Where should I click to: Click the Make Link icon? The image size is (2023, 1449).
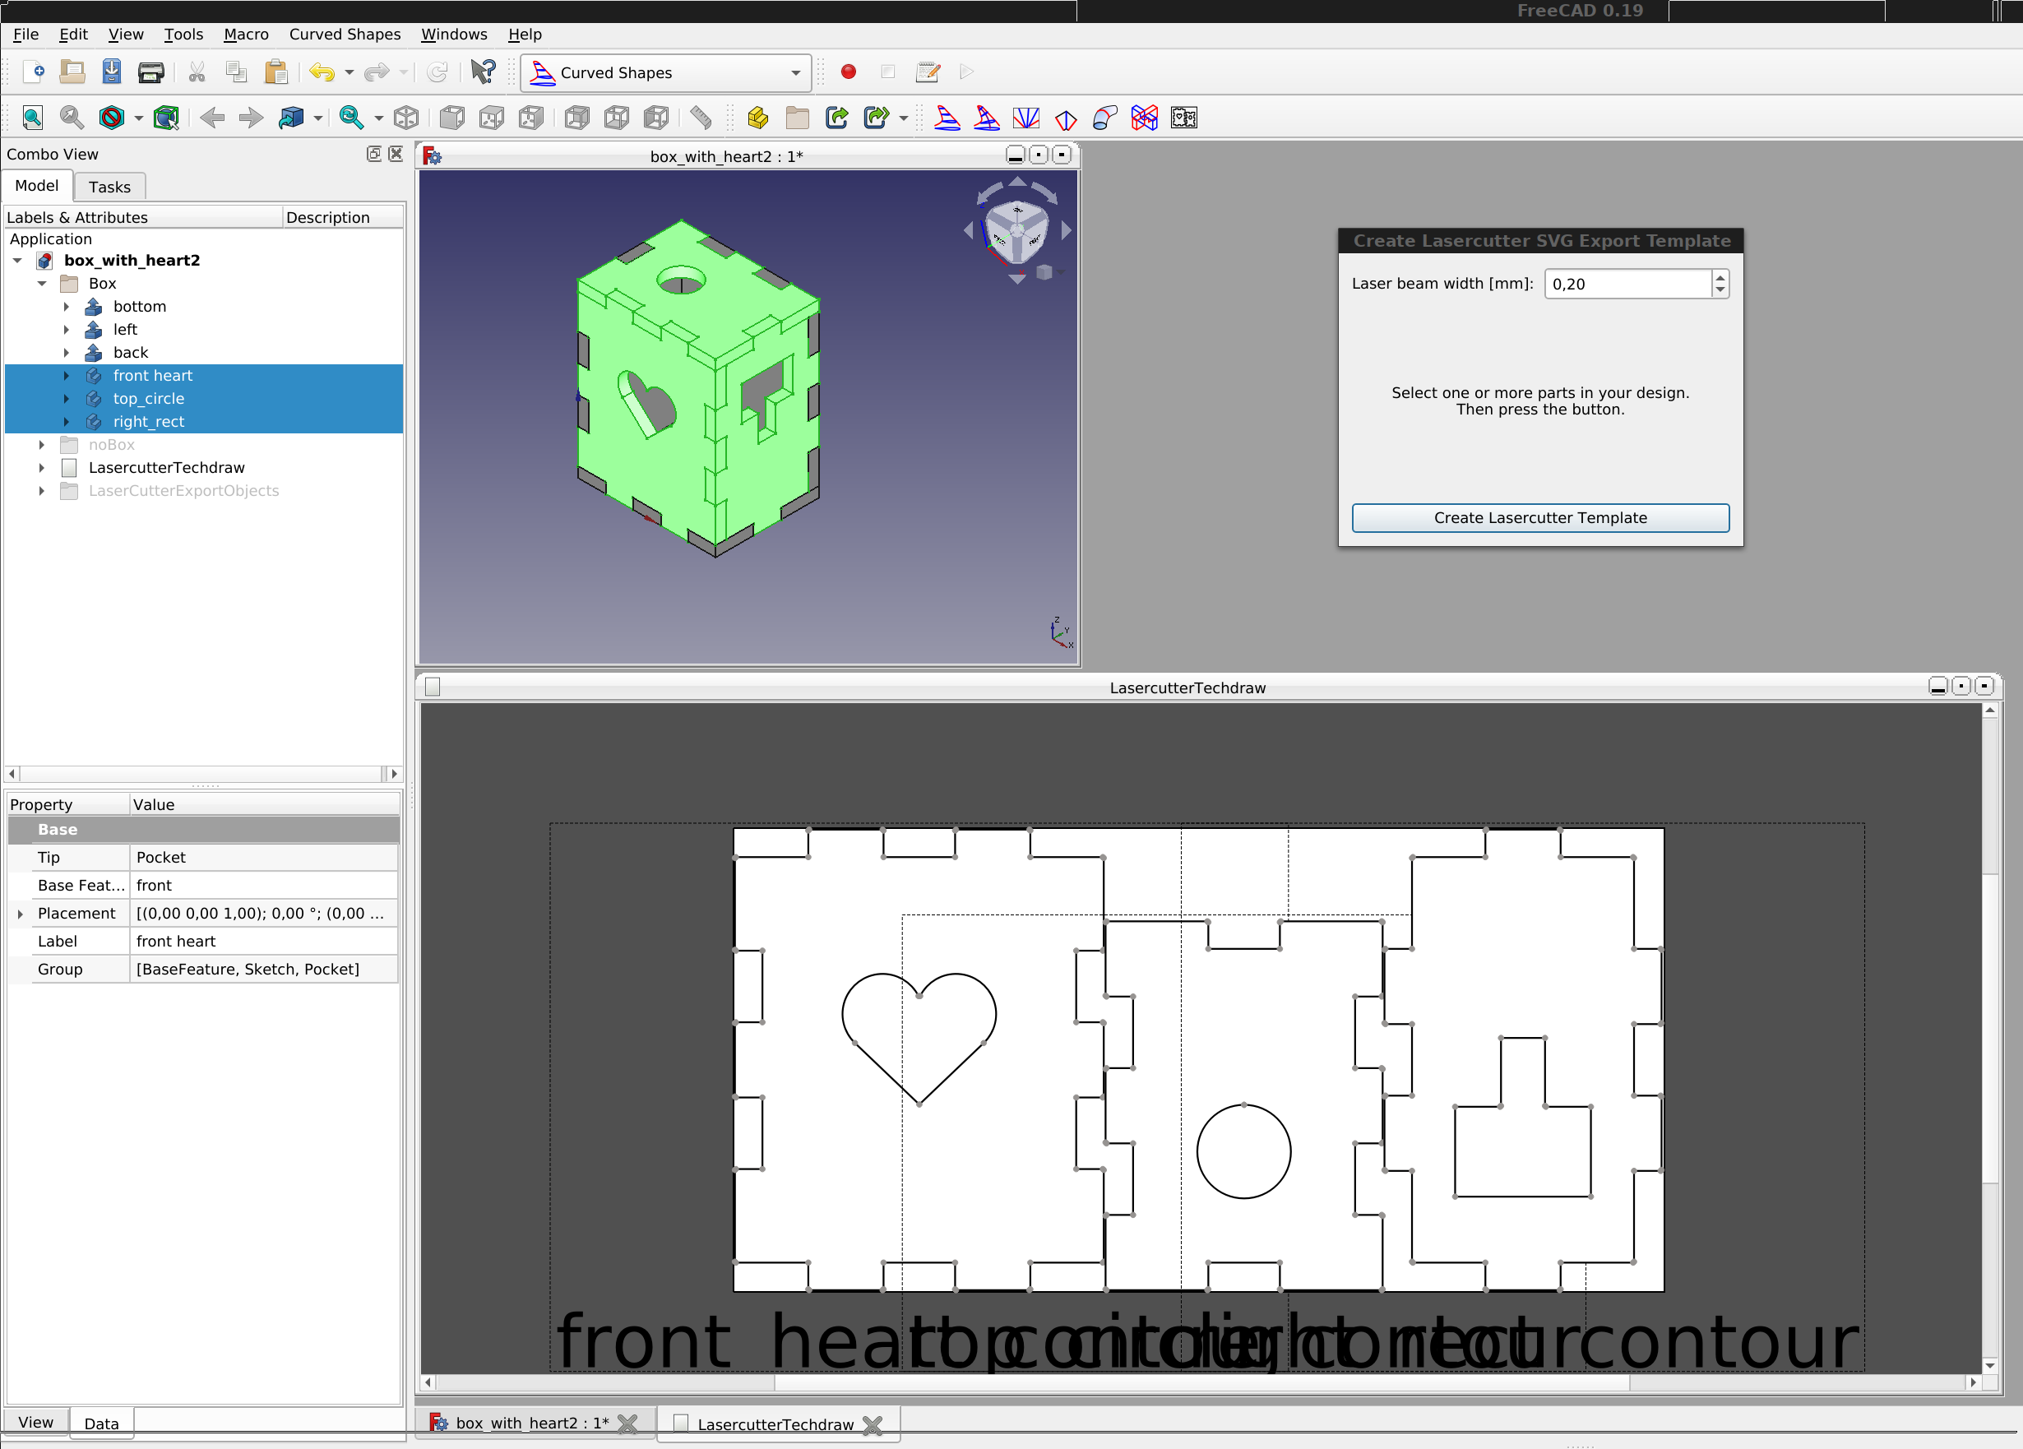836,118
